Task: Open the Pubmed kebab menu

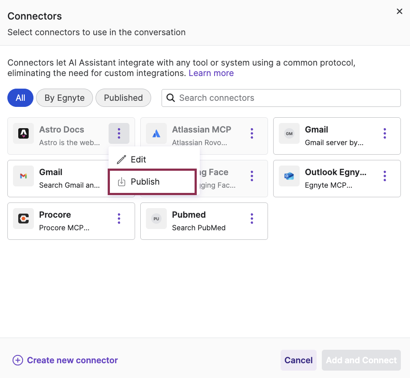Action: [251, 219]
